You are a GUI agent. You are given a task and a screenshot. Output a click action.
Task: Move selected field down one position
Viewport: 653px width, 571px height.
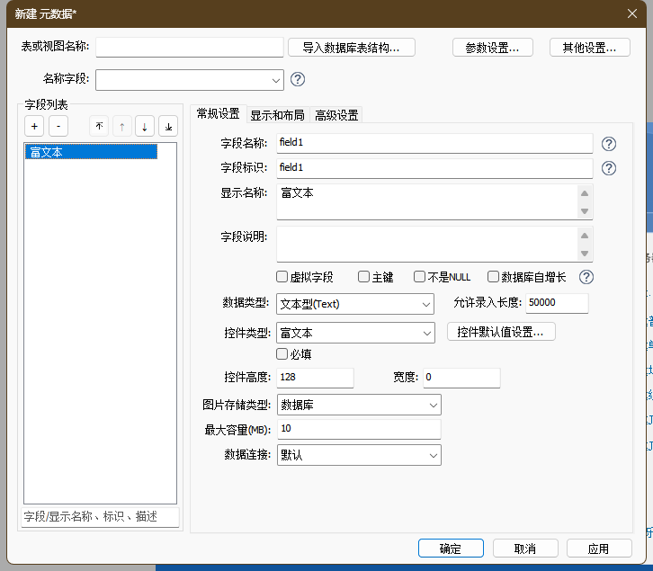145,127
